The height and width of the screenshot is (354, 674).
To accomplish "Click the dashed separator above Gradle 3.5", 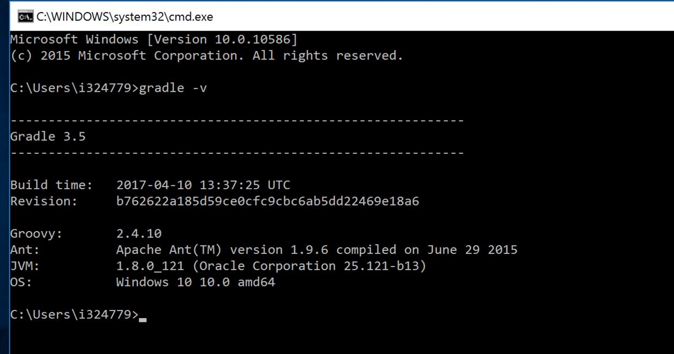I will click(237, 120).
